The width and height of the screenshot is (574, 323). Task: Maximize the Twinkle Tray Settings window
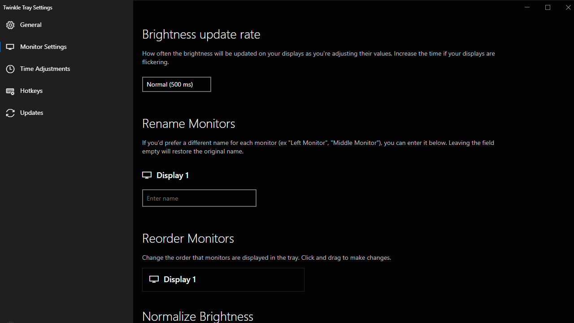548,7
